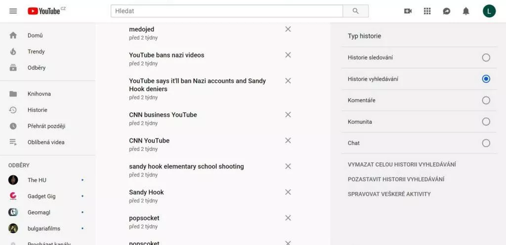Click the search magnifier button
This screenshot has width=506, height=245.
coord(355,11)
